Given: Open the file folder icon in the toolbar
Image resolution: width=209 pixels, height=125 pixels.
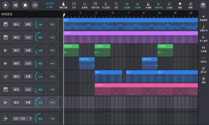Looking at the screenshot, I should 74,5.
